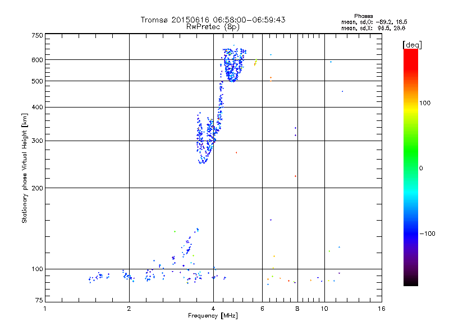This screenshot has height=336, width=449.
Task: Click the 'Stationary phase Virtual Height [km]' axis label
Action: (25, 169)
